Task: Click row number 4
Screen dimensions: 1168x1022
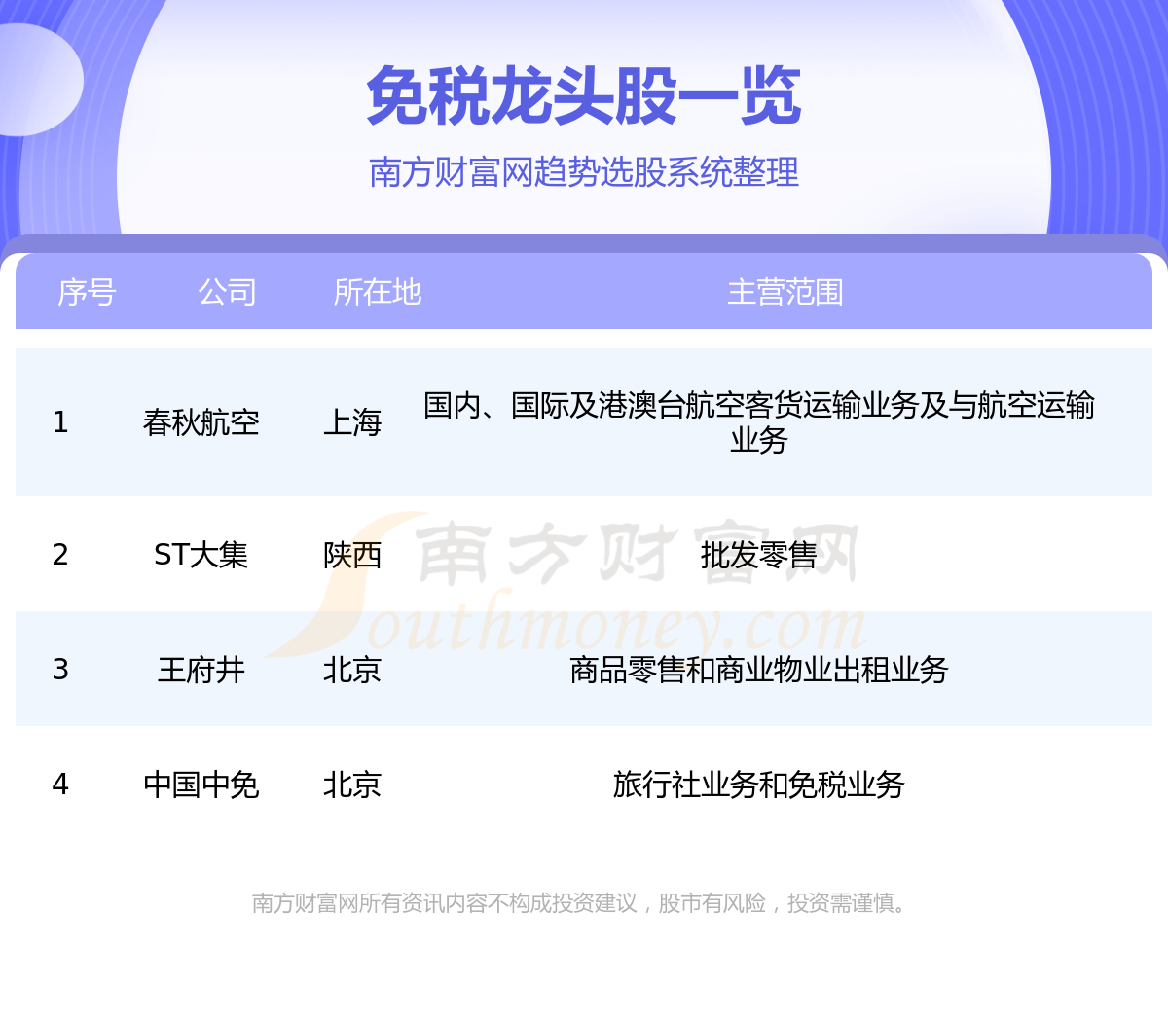Action: point(60,785)
